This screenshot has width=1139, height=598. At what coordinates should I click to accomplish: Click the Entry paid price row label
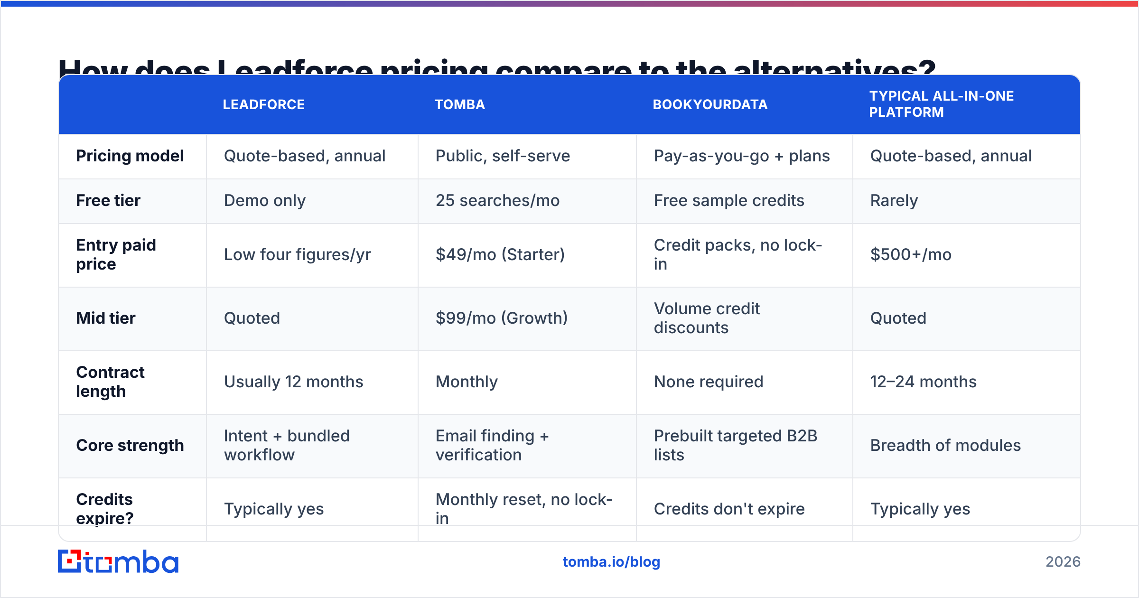click(x=116, y=255)
